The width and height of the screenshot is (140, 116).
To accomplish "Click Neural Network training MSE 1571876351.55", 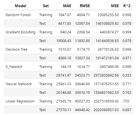I will pyautogui.click(x=106, y=84).
